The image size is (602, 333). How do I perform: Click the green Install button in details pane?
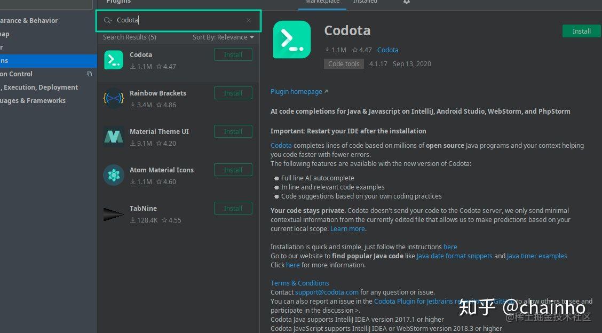[581, 31]
